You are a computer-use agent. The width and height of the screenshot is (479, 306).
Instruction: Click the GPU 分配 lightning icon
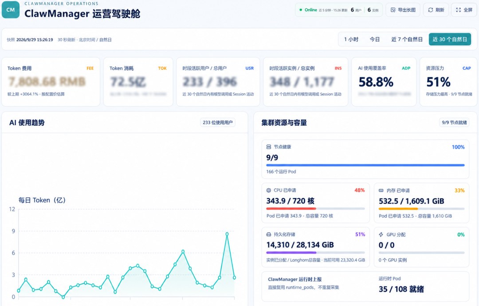381,234
